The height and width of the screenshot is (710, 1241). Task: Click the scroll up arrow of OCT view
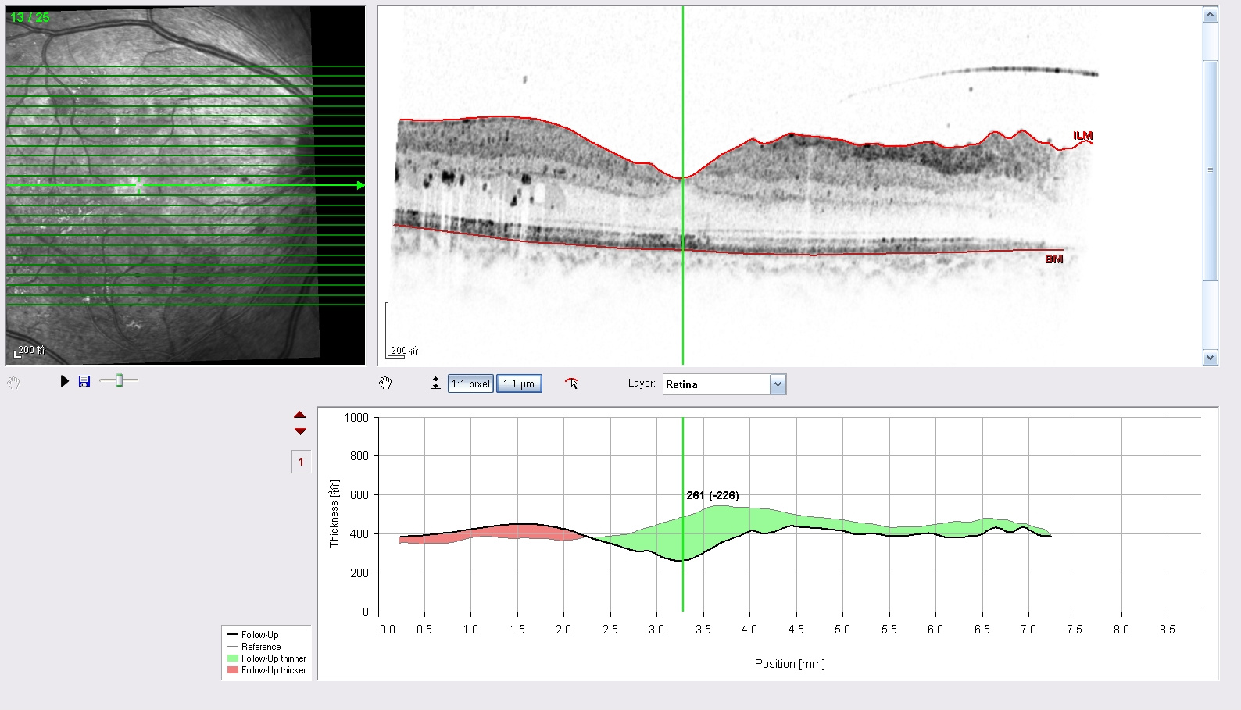pos(1210,15)
